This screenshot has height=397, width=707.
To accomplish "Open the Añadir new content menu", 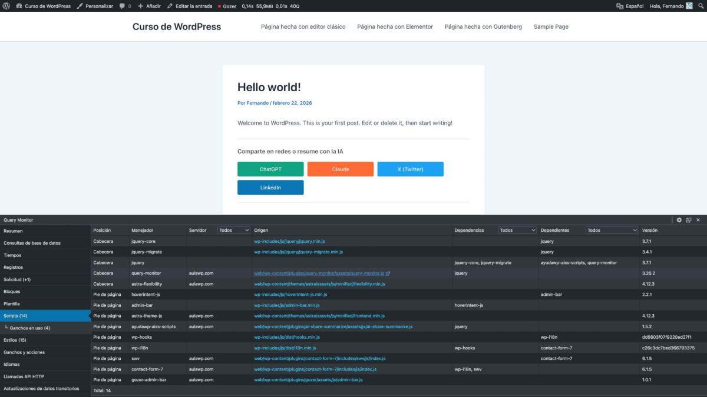I will (x=149, y=6).
